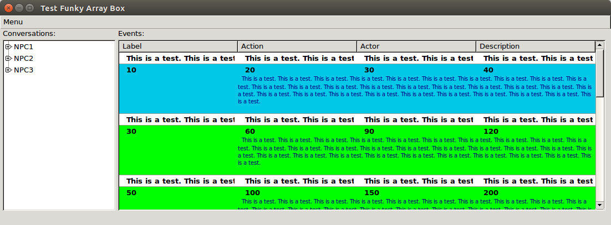Select the cell with value 20
Screen dimensions: 611x225
[x=250, y=70]
